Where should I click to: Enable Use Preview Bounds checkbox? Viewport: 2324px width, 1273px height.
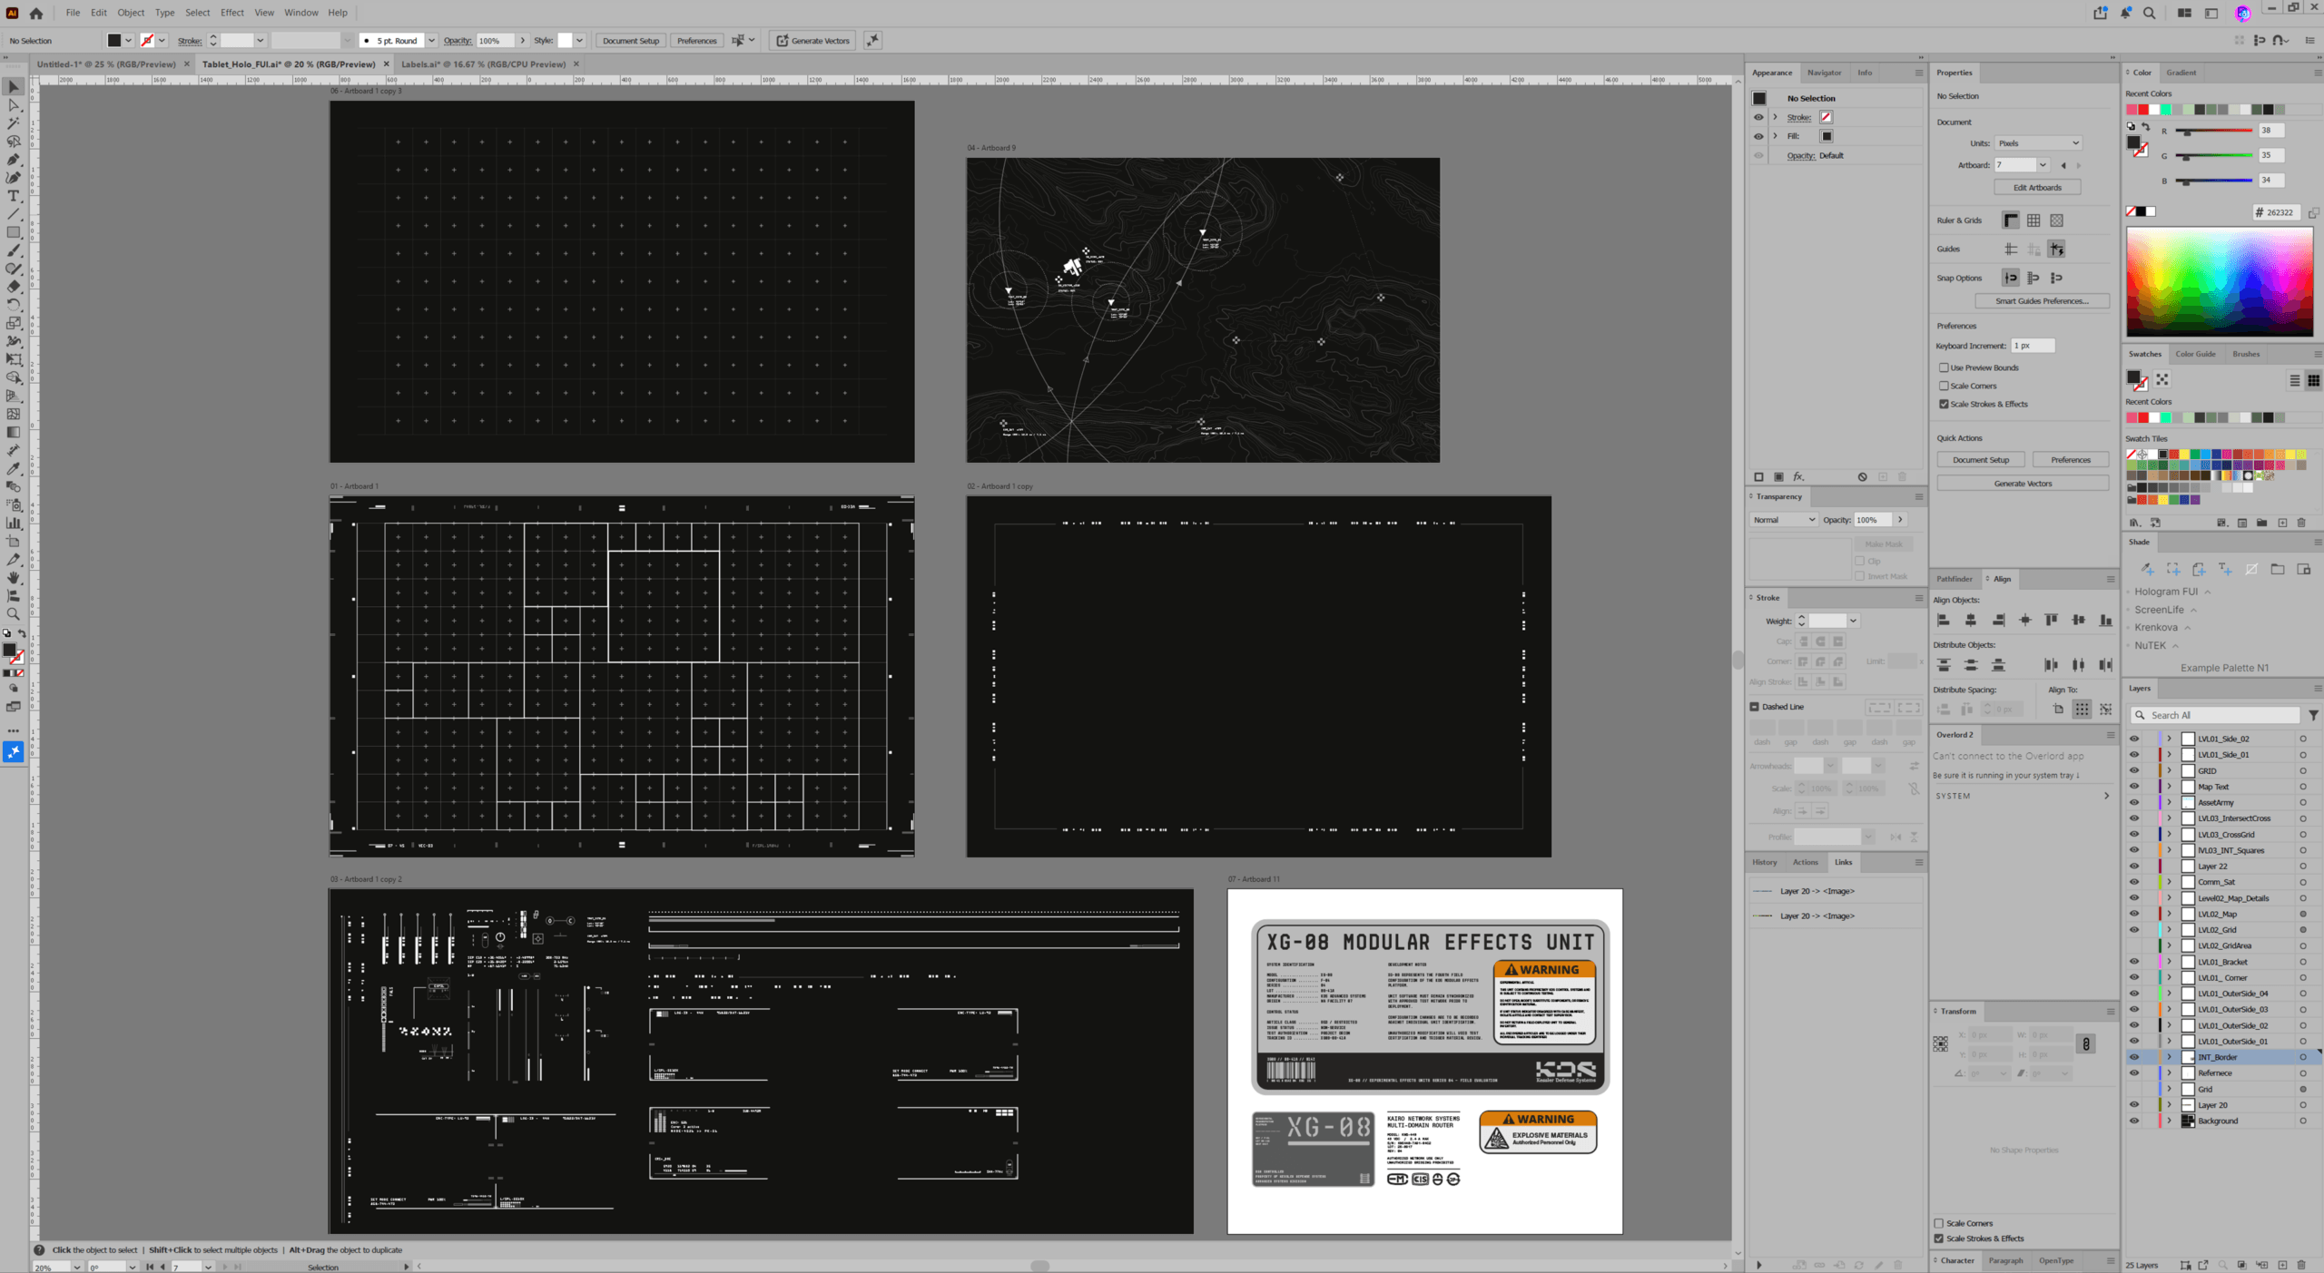point(1944,367)
